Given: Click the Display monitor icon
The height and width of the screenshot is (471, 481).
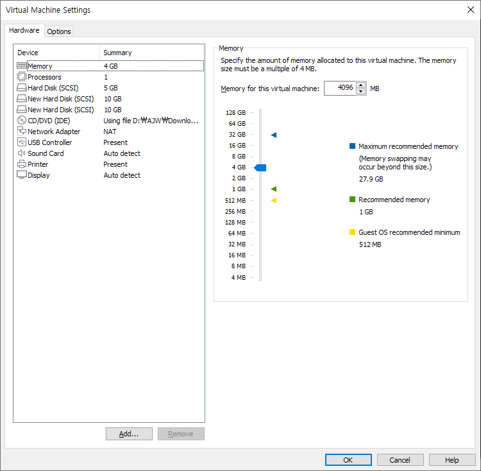Looking at the screenshot, I should [21, 175].
